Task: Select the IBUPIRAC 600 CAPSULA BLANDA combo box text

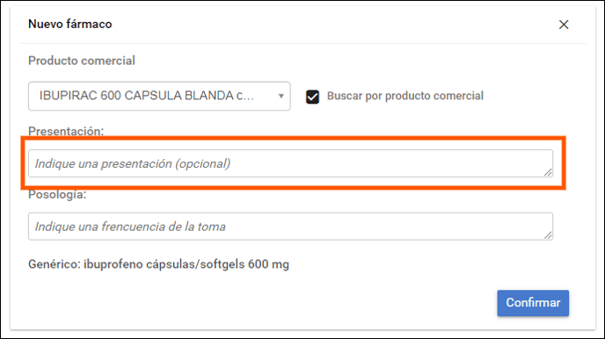Action: tap(147, 96)
